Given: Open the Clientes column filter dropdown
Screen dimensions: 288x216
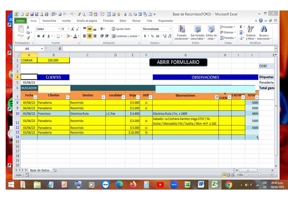Looking at the screenshot, I should pyautogui.click(x=67, y=97).
